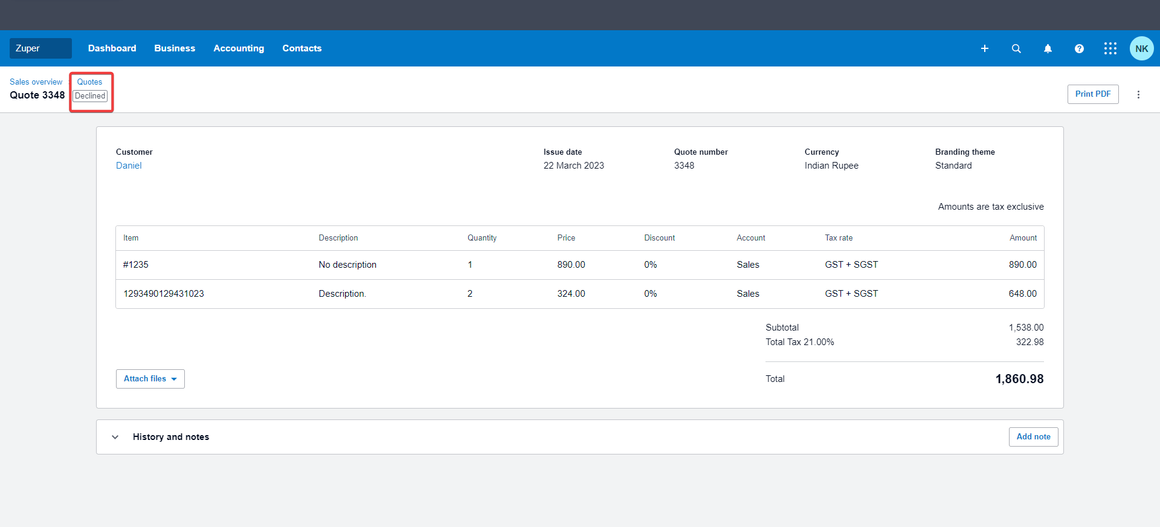Go to Sales overview breadcrumb link

(x=36, y=82)
